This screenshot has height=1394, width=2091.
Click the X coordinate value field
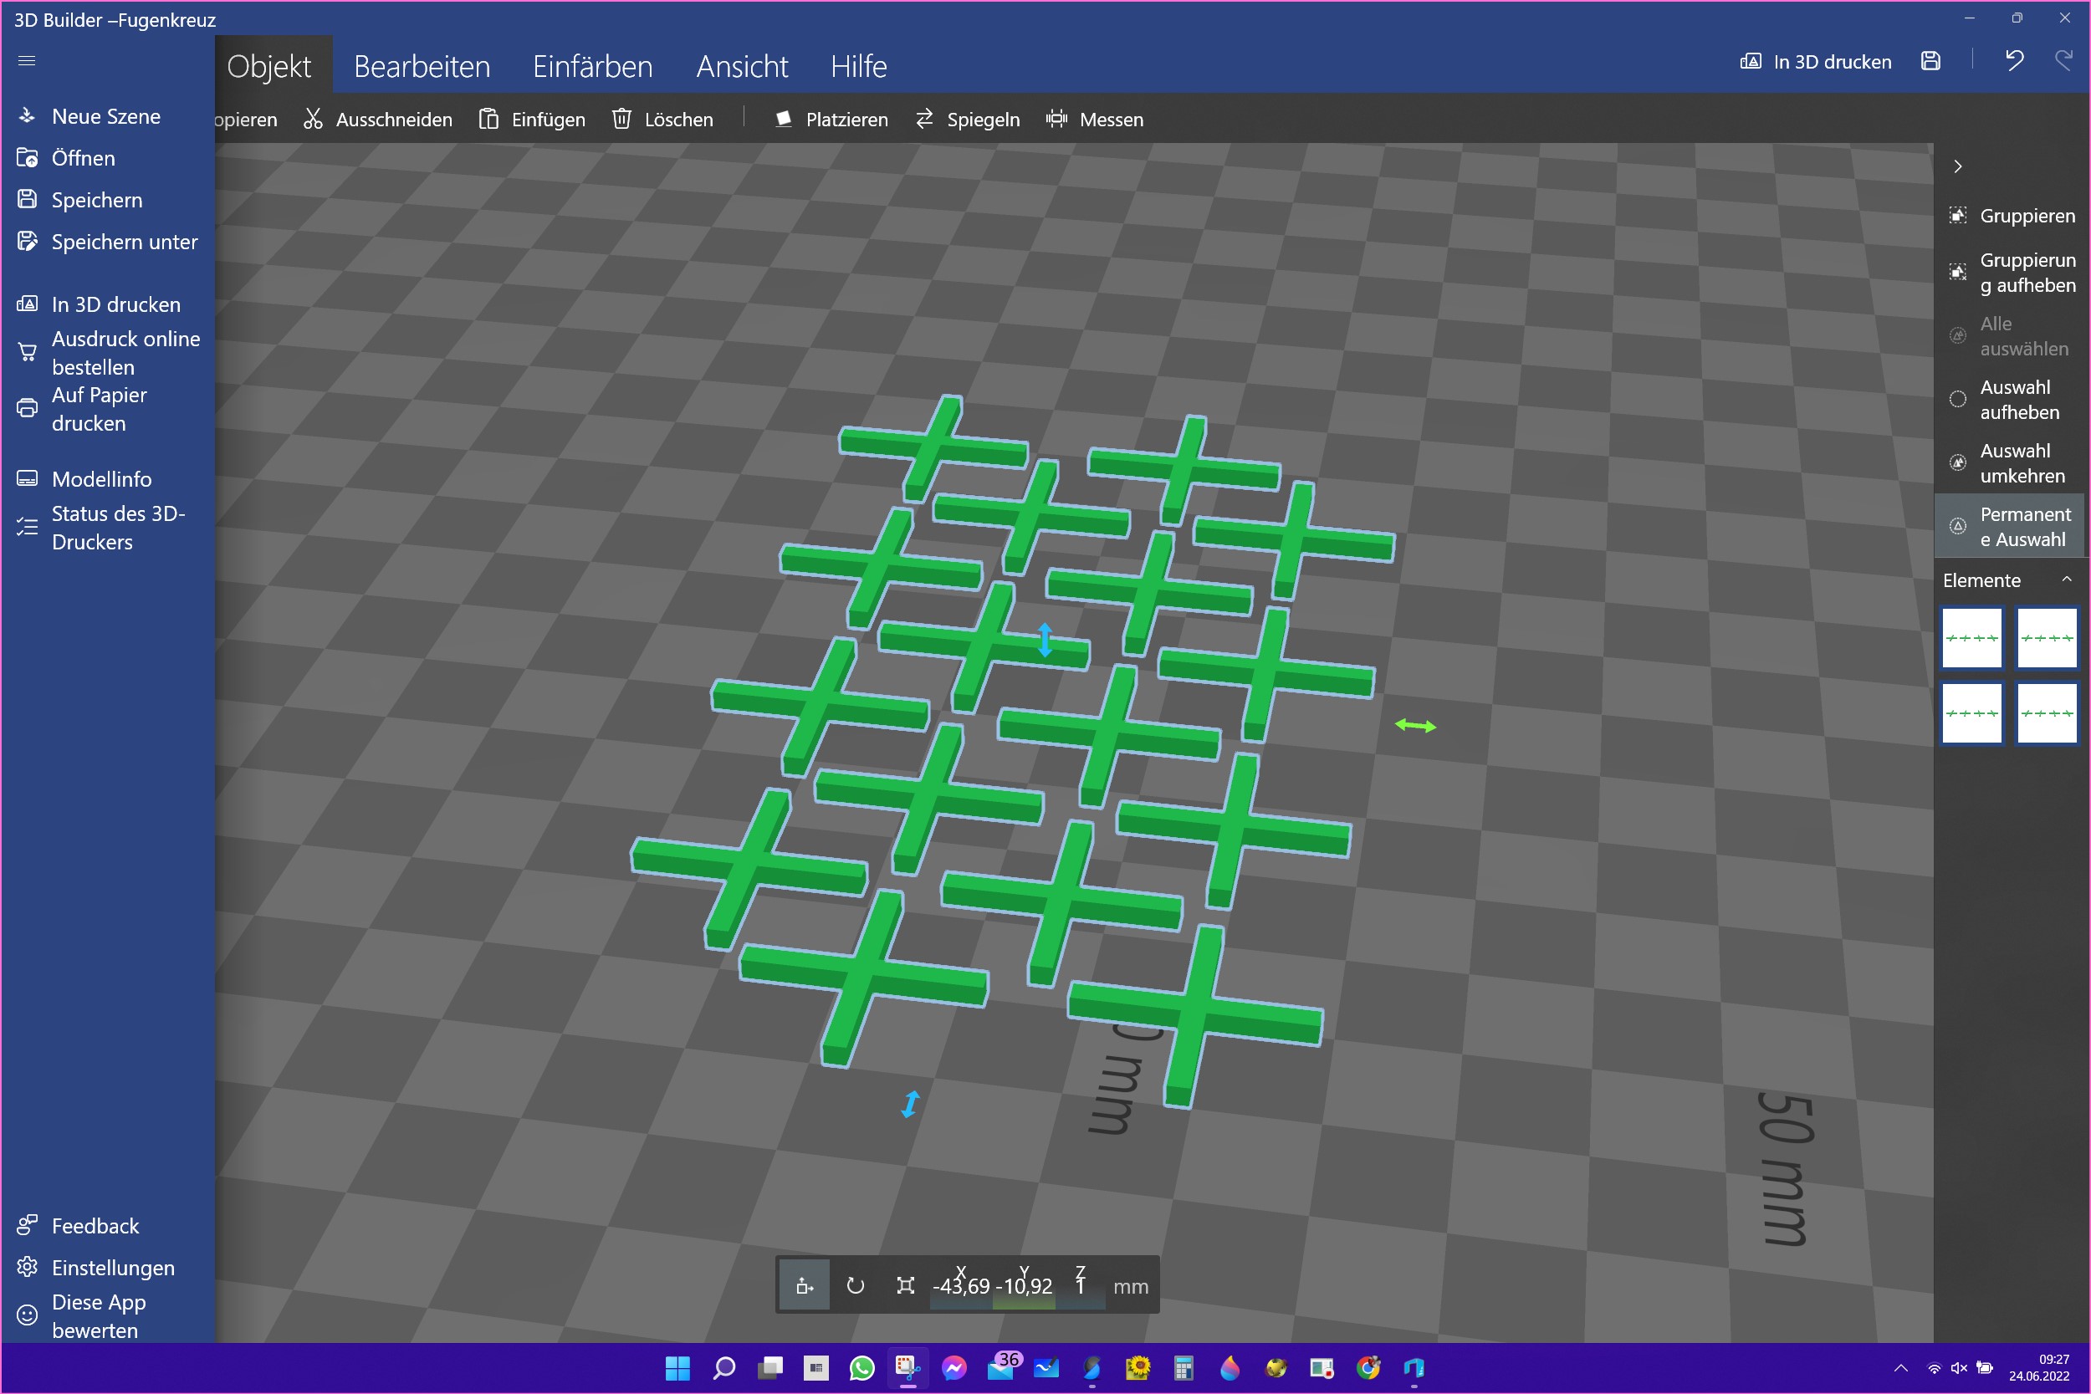961,1285
